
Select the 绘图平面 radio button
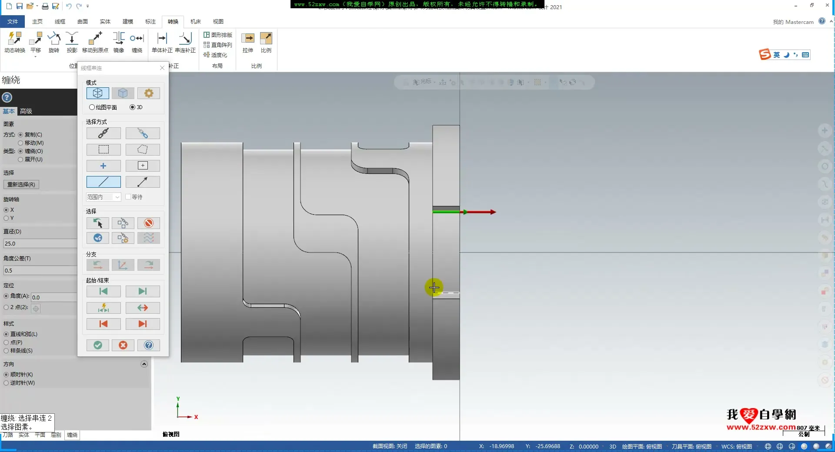click(92, 107)
